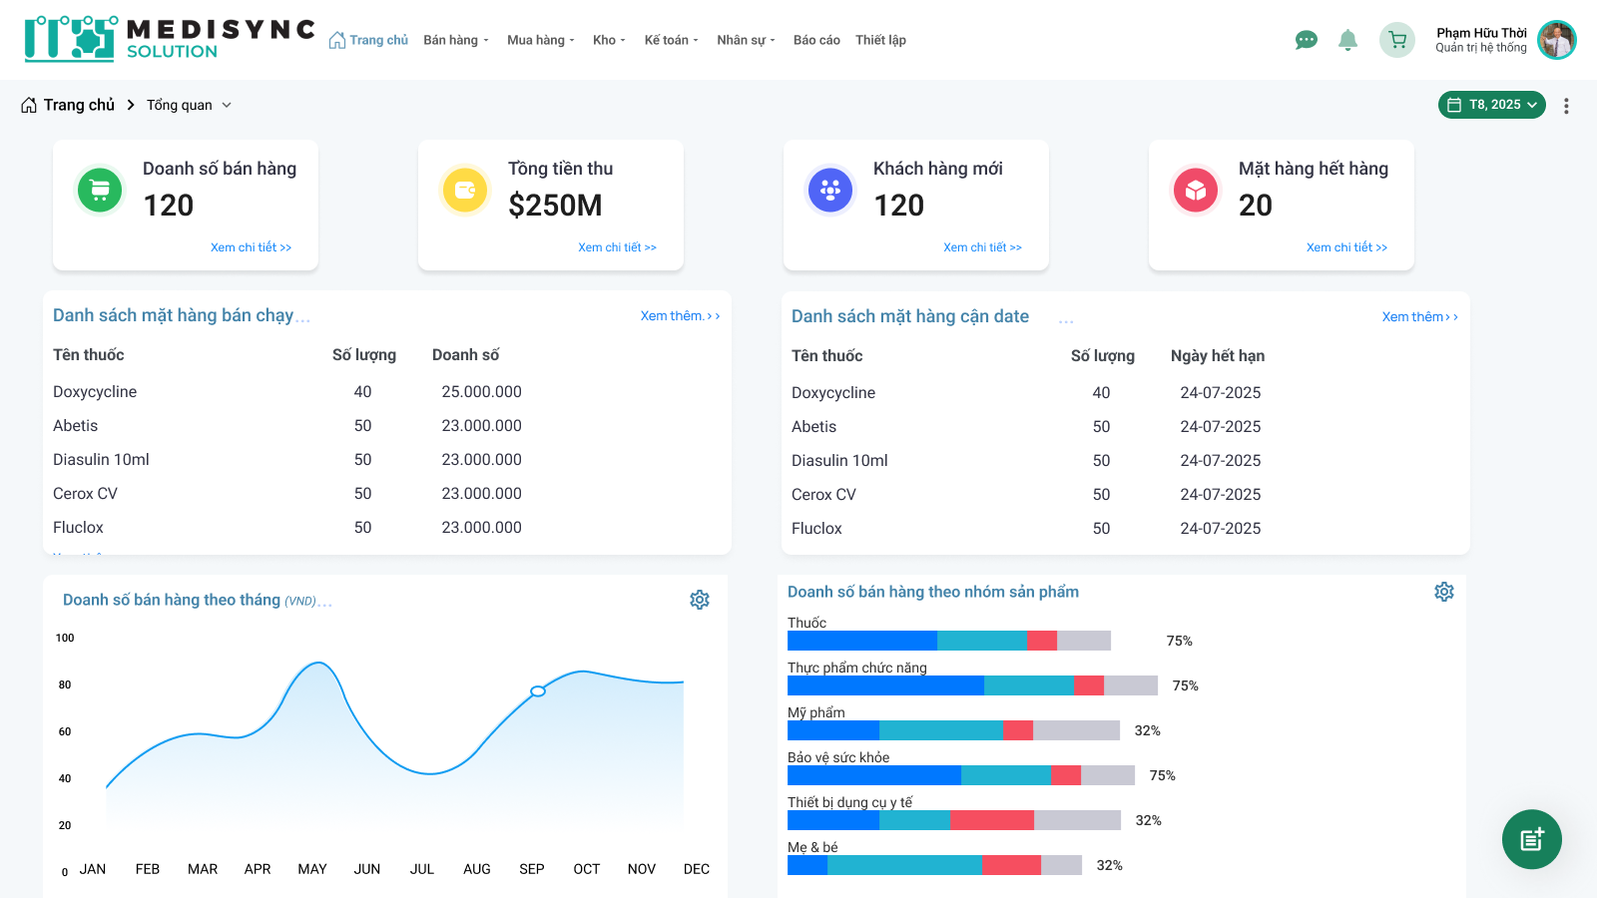Click Xem chi tiết under Tổng tiền thu
Image resolution: width=1597 pixels, height=898 pixels.
click(x=618, y=247)
